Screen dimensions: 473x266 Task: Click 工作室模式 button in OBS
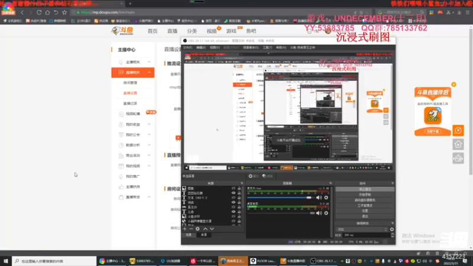(x=365, y=206)
